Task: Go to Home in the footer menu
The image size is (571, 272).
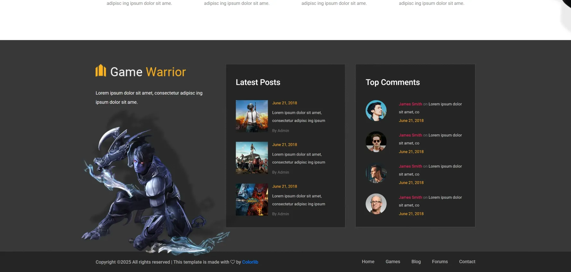Action: pos(368,261)
